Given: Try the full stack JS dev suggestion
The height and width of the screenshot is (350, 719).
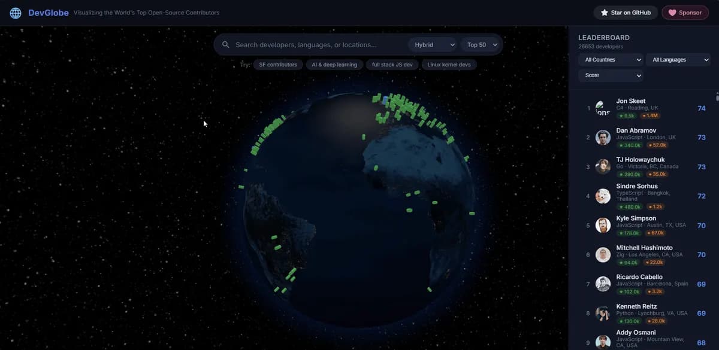Looking at the screenshot, I should [392, 65].
